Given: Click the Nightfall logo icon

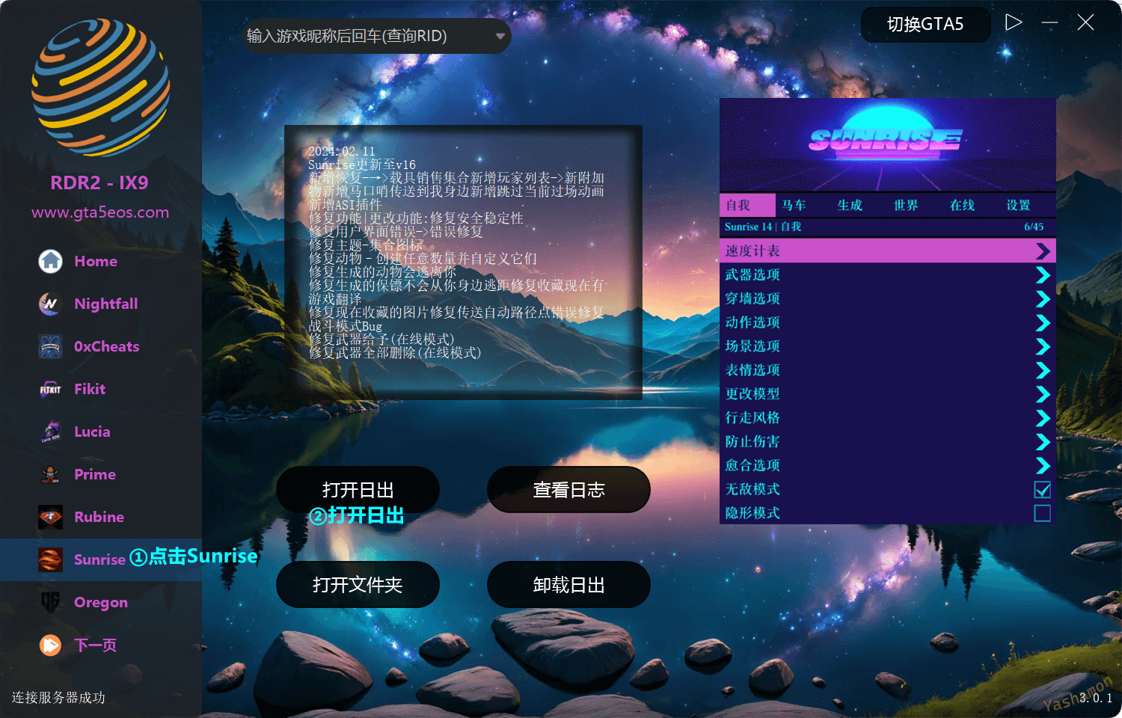Looking at the screenshot, I should click(50, 304).
